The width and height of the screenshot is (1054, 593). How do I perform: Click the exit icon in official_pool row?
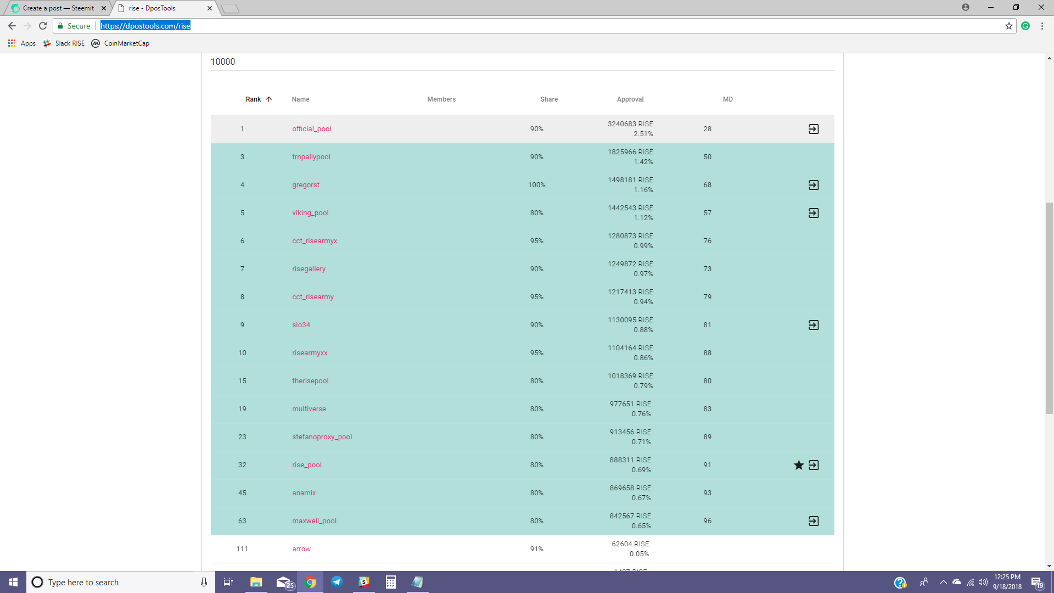814,129
